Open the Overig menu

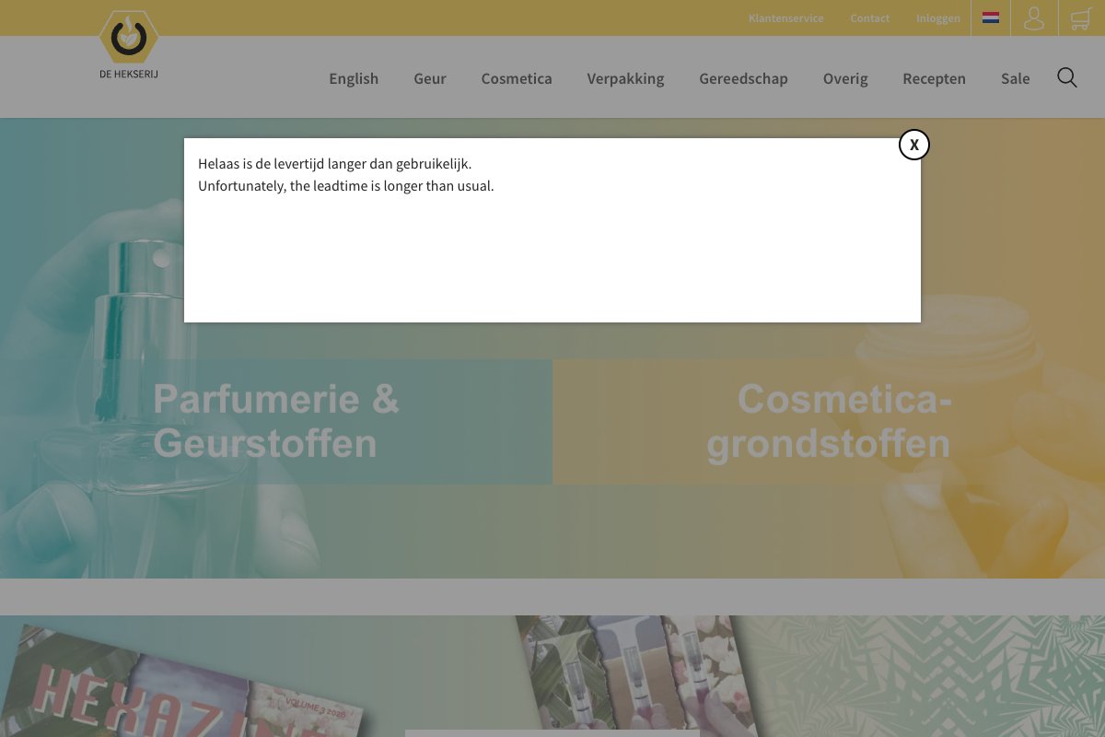tap(845, 78)
